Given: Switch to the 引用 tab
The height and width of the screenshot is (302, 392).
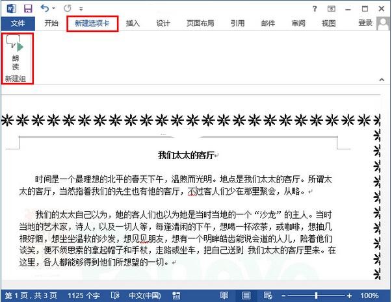Looking at the screenshot, I should tap(237, 23).
